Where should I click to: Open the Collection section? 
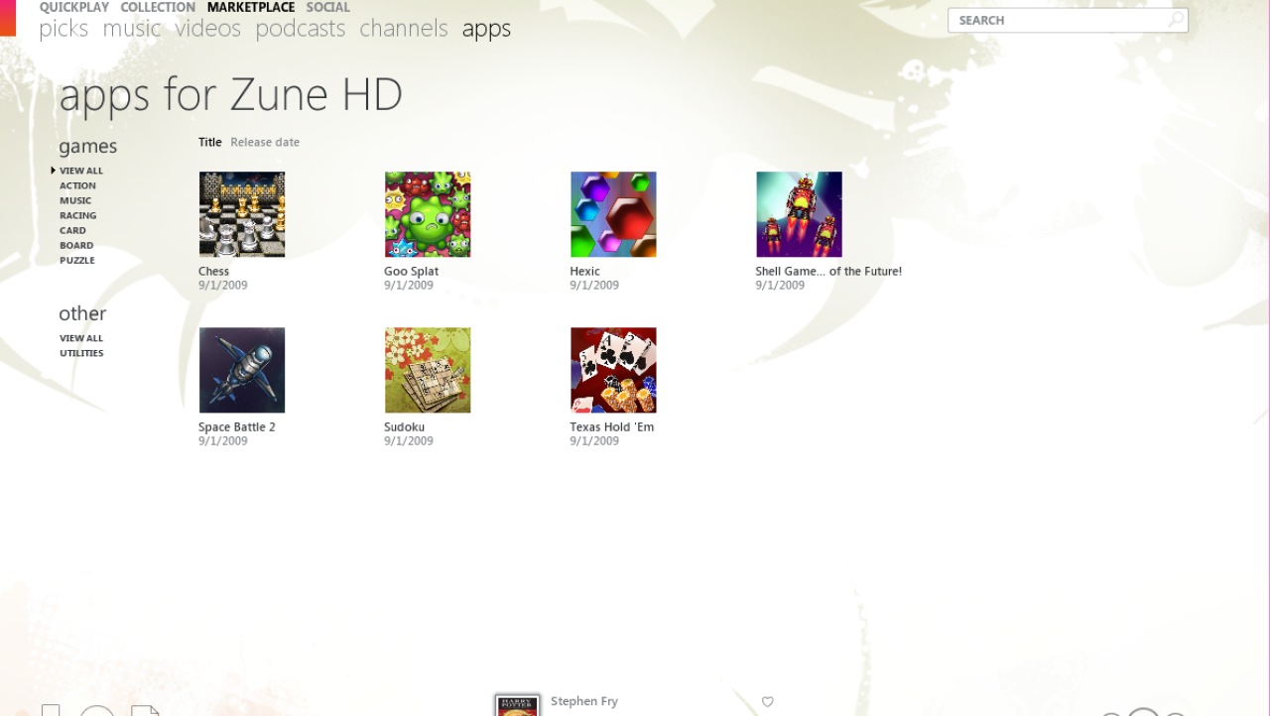[158, 7]
